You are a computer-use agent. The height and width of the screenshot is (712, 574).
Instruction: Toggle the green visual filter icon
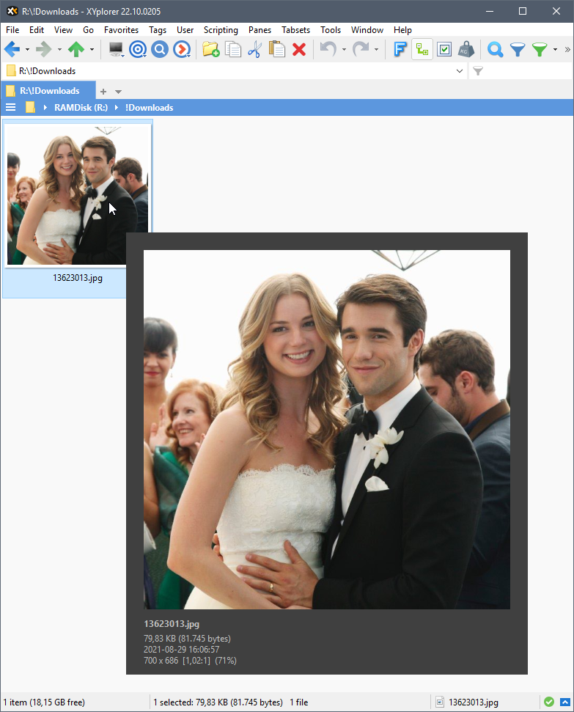540,50
